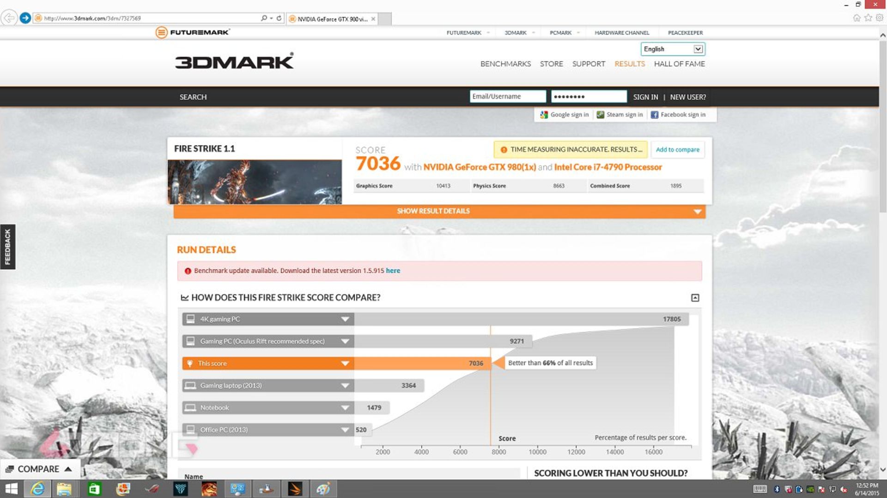
Task: Open Internet Explorer from the taskbar
Action: [x=37, y=489]
